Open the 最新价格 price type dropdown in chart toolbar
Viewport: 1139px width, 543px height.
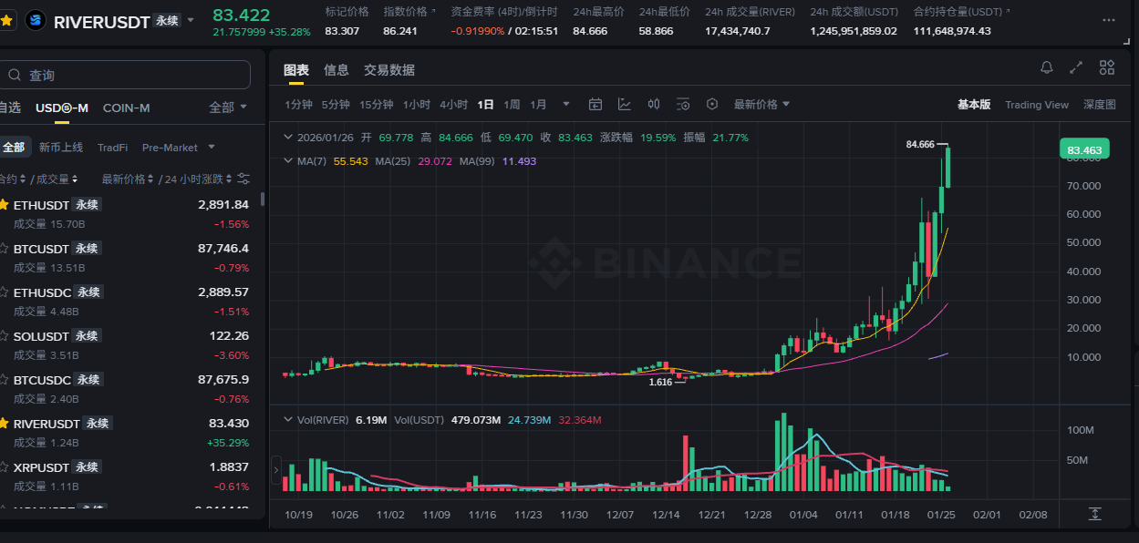click(762, 104)
